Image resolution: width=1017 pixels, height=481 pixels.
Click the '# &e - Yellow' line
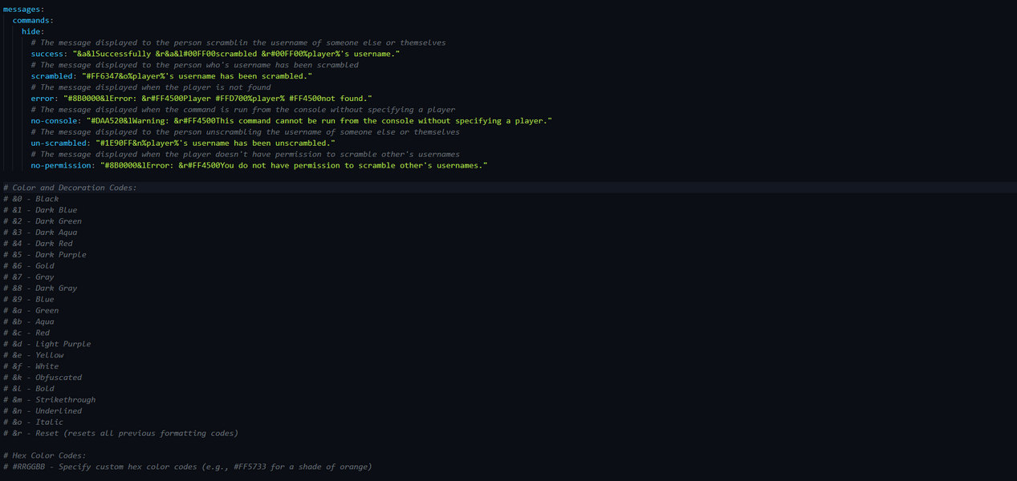[34, 355]
